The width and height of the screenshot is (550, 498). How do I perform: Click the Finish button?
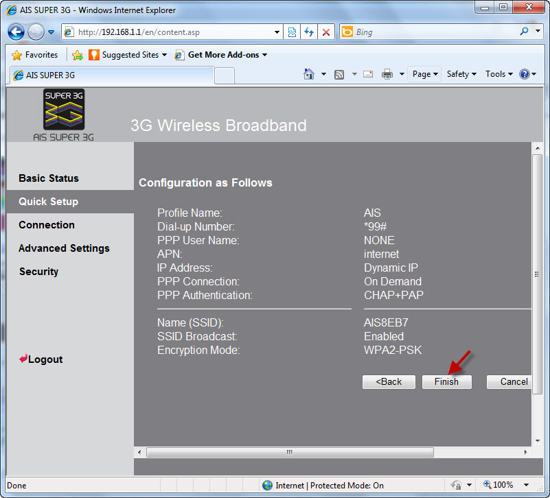click(x=446, y=382)
